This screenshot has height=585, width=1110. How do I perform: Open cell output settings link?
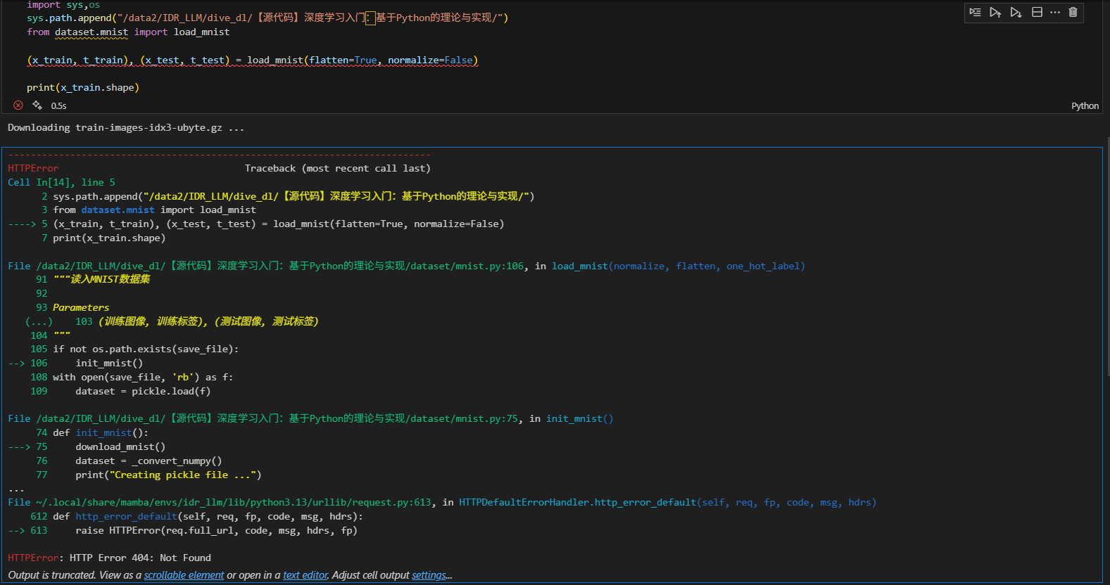[429, 575]
